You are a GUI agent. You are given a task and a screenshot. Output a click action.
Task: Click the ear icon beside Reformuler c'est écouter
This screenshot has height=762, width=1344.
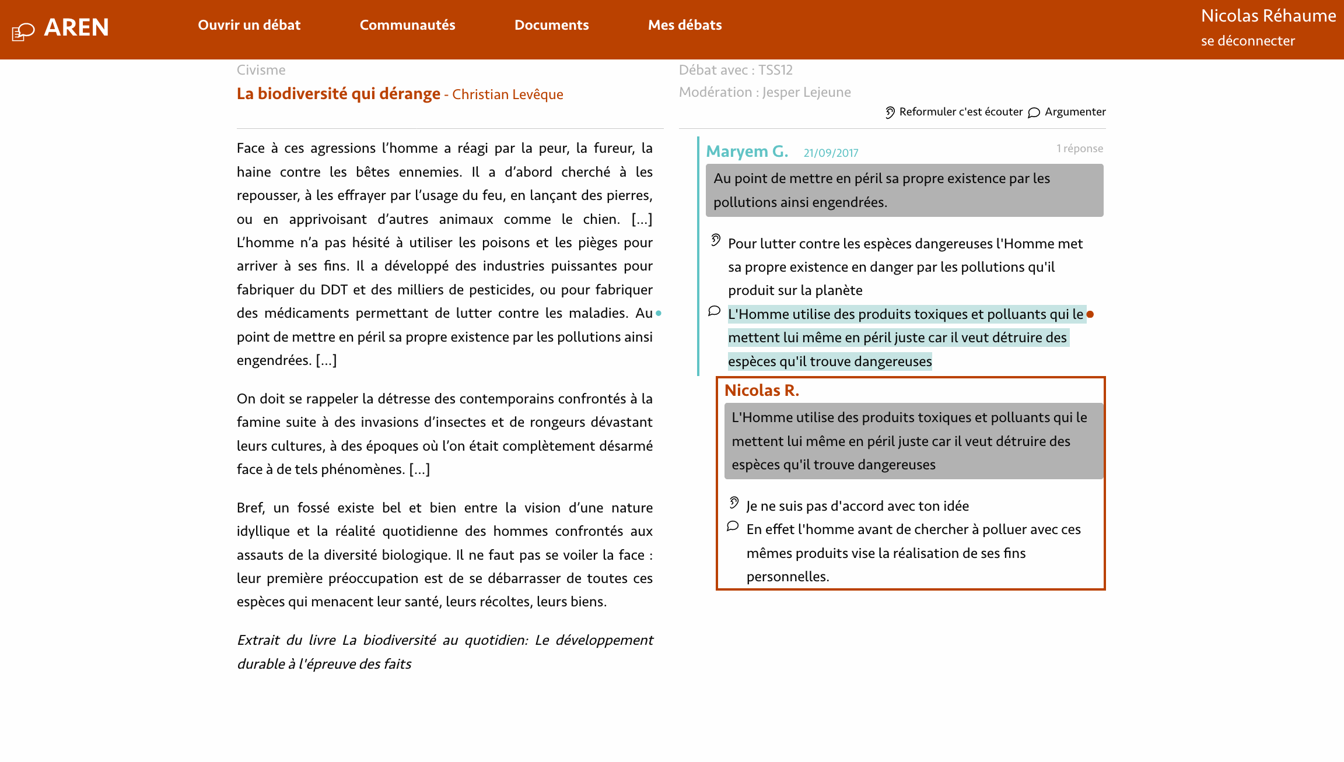pyautogui.click(x=890, y=112)
